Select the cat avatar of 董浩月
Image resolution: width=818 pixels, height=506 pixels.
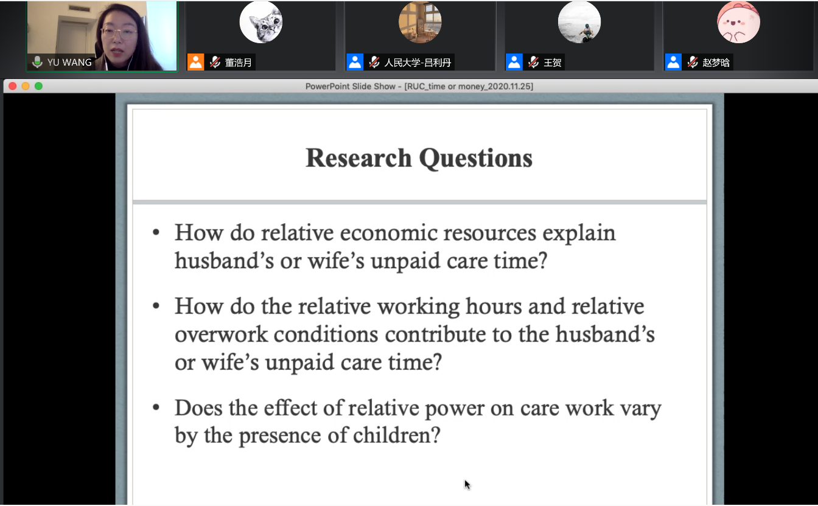click(260, 23)
